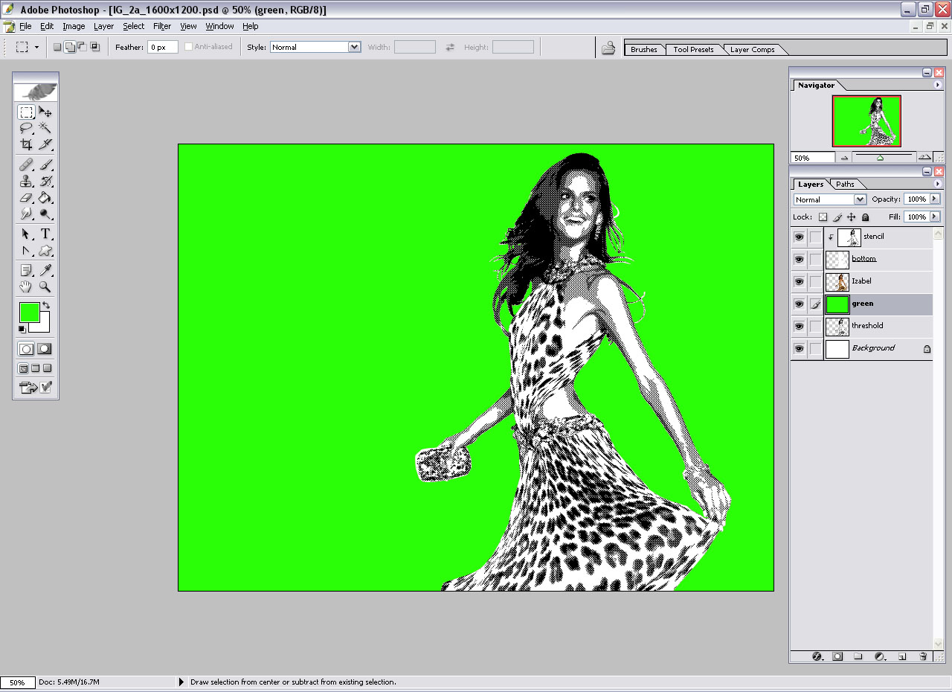This screenshot has height=692, width=952.
Task: Turn off the threshold layer eye
Action: (799, 327)
